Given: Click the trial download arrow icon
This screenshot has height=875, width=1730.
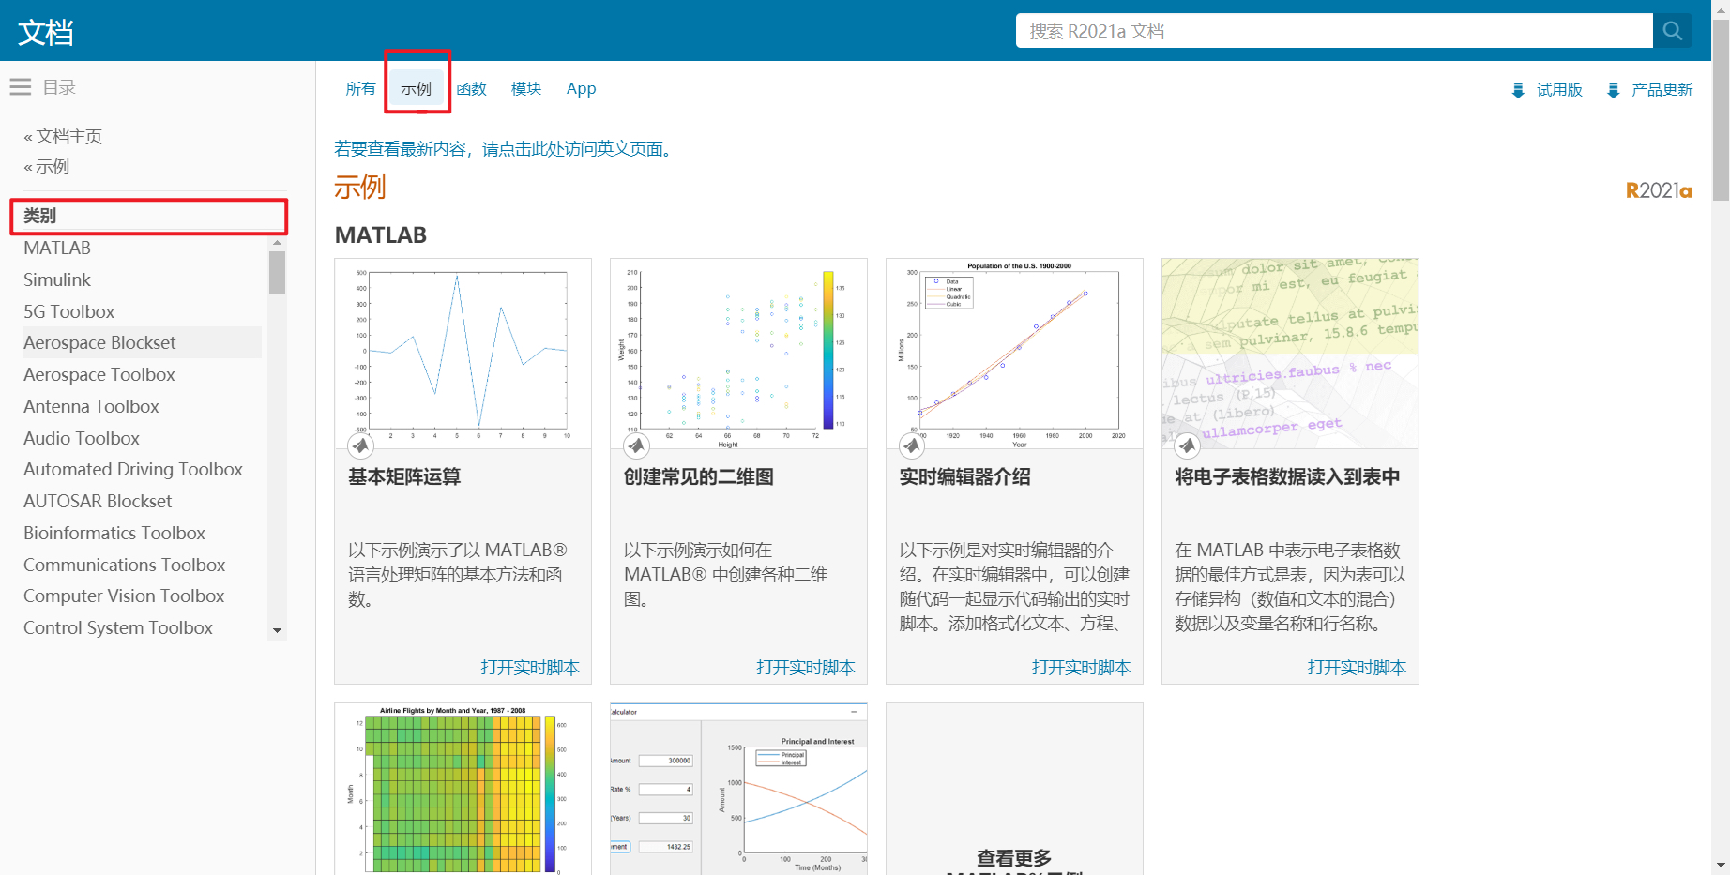Looking at the screenshot, I should coord(1518,90).
